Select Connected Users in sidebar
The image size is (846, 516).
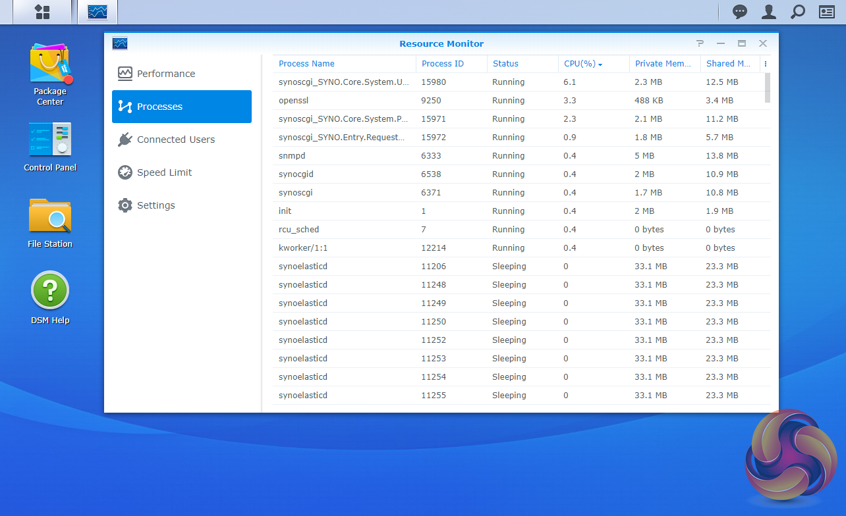coord(175,140)
